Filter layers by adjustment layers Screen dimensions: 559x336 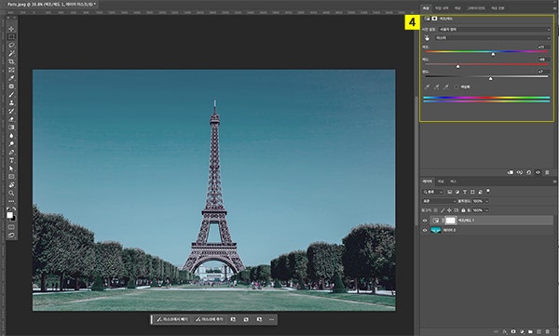pos(457,192)
